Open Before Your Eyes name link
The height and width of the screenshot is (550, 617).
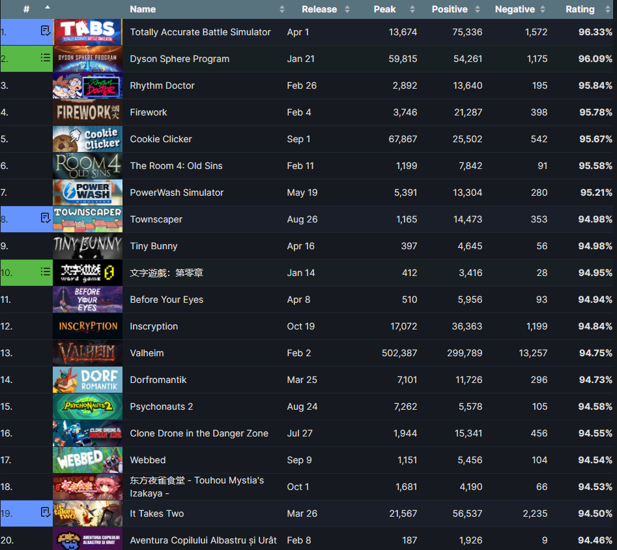(166, 299)
